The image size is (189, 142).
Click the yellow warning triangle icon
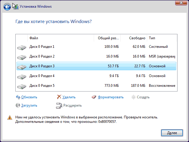click(x=10, y=117)
